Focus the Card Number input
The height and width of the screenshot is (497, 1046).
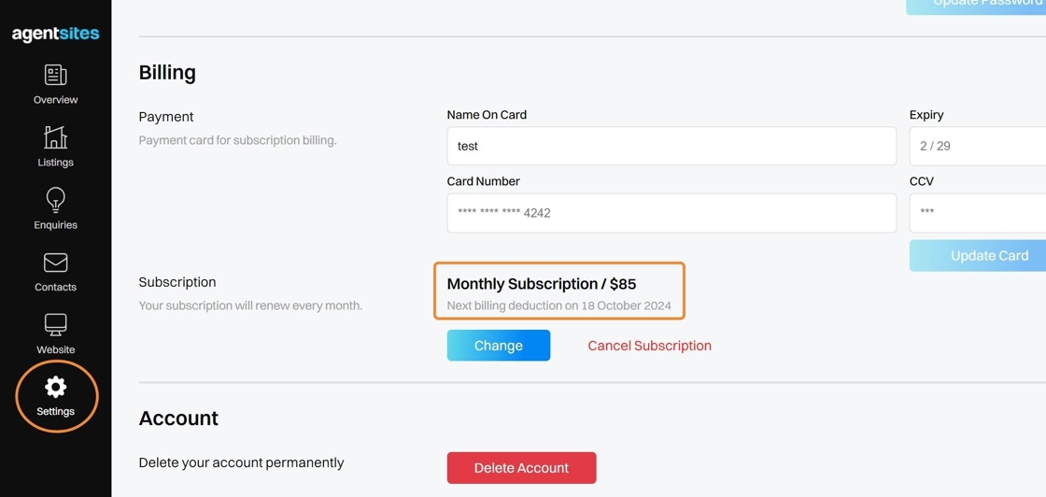pos(671,213)
